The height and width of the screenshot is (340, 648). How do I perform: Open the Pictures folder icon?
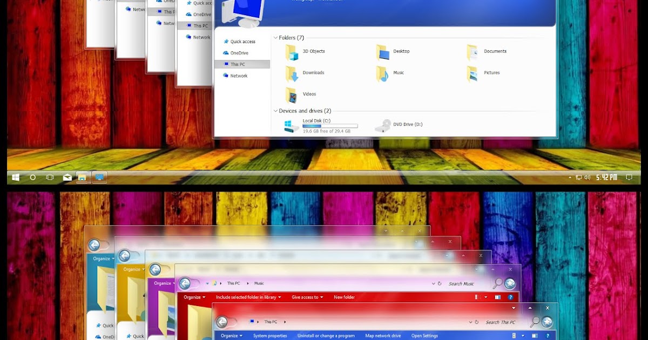pyautogui.click(x=473, y=73)
